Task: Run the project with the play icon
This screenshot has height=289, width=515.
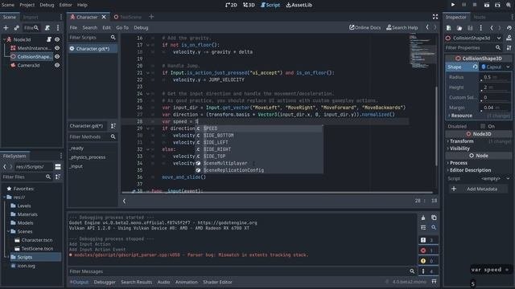Action: [452, 5]
